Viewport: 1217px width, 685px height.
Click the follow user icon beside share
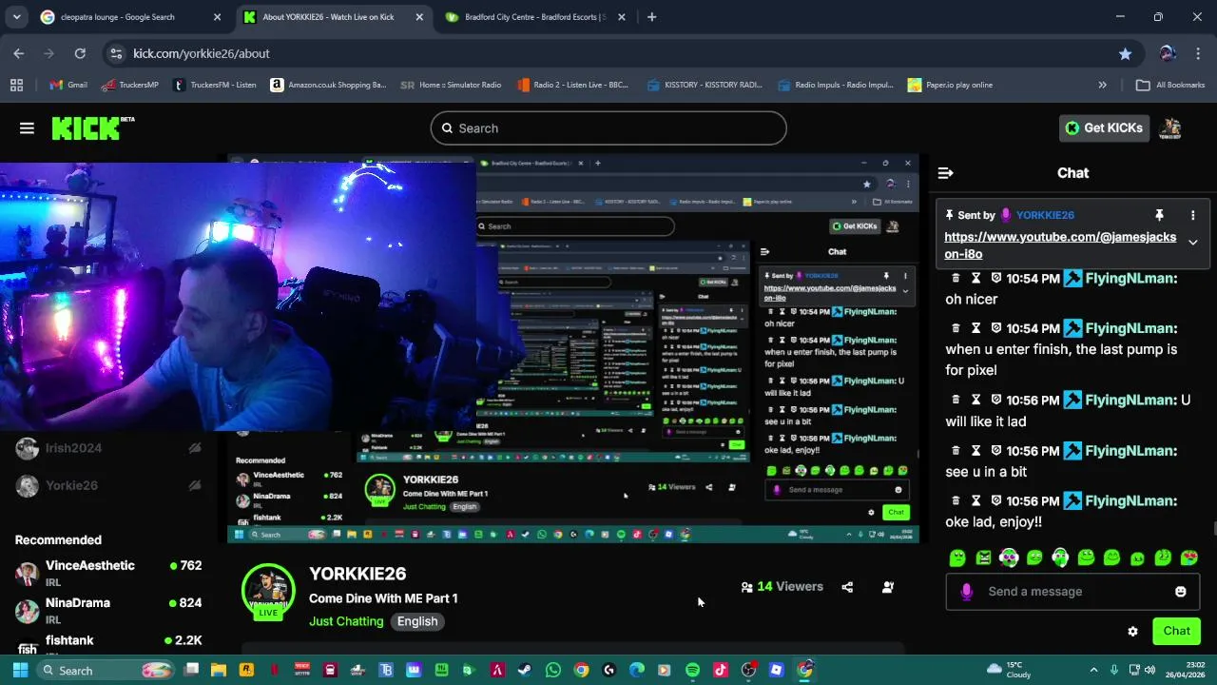pyautogui.click(x=887, y=587)
